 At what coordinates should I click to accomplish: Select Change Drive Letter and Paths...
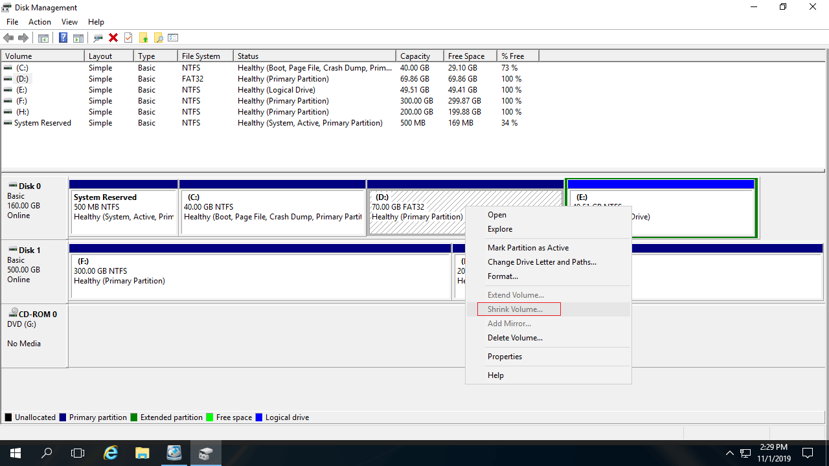tap(541, 262)
